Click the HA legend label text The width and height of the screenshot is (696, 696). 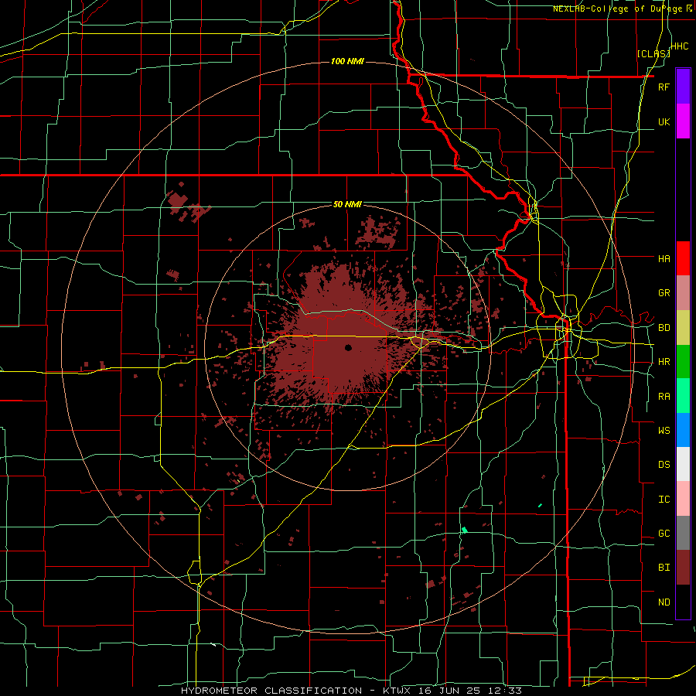pos(664,258)
